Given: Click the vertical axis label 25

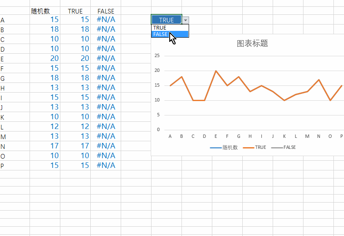Looking at the screenshot, I should pyautogui.click(x=157, y=55).
